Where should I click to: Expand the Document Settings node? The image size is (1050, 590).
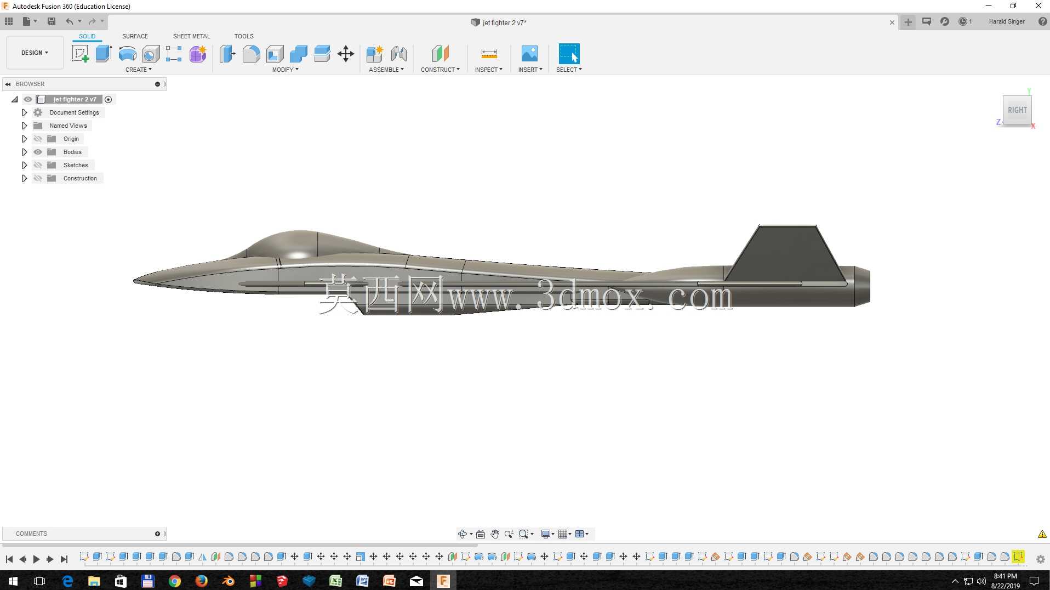pyautogui.click(x=24, y=112)
